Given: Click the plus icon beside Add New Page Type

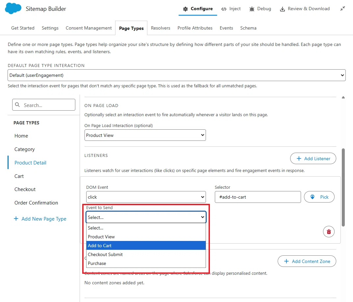Looking at the screenshot, I should 16,218.
